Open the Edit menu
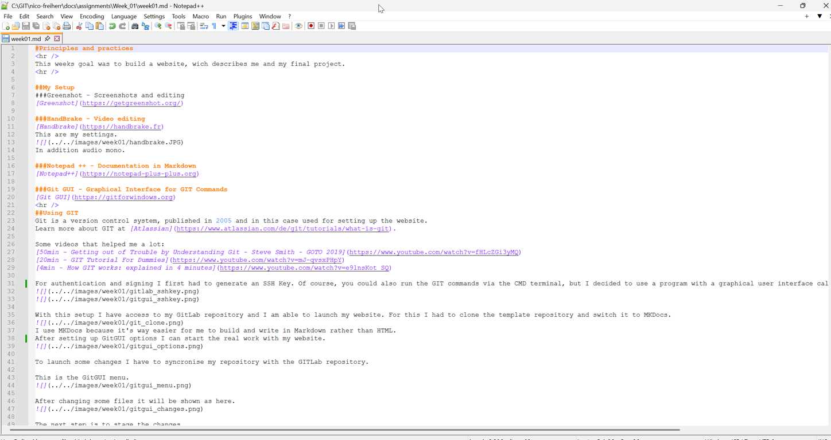Image resolution: width=831 pixels, height=440 pixels. coord(24,16)
